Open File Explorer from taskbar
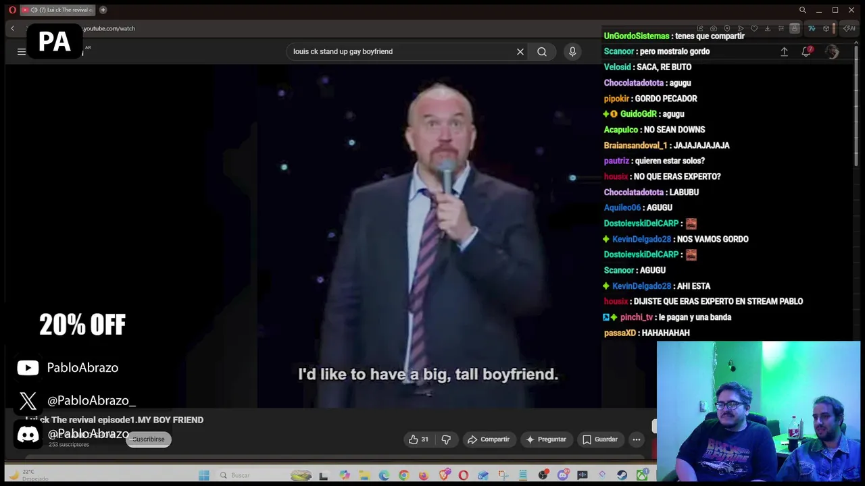The image size is (865, 486). point(365,475)
